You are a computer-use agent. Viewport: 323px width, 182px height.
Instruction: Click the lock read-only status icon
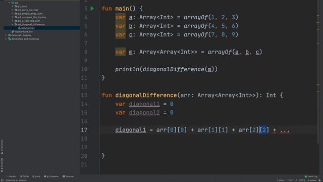point(319,180)
